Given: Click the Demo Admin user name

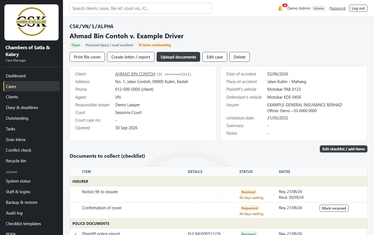Looking at the screenshot, I should pos(299,8).
